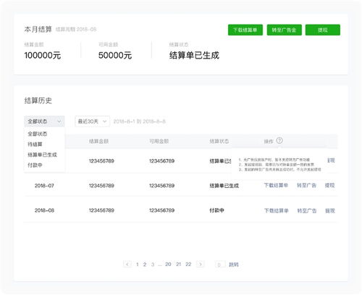Click the page number jump input box
This screenshot has height=295, width=362.
(x=220, y=265)
